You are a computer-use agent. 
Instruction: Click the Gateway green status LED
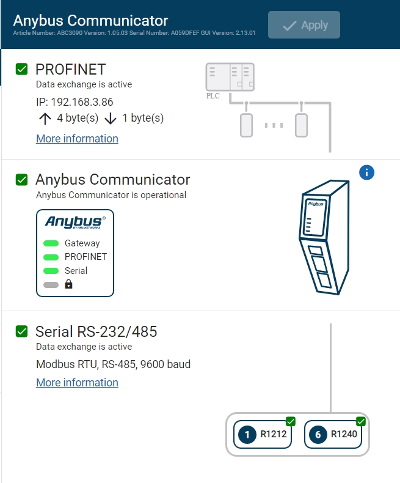51,243
